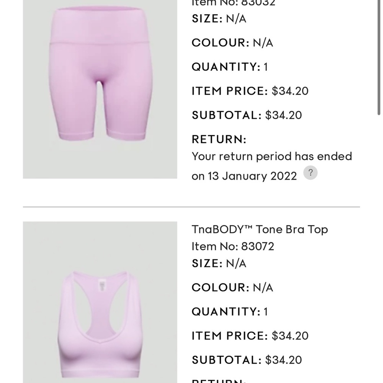The width and height of the screenshot is (383, 383).
Task: Click the vertical page scrollbar
Action: (379, 57)
